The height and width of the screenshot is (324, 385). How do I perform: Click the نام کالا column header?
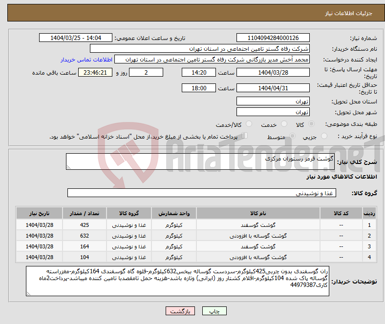tap(258, 213)
